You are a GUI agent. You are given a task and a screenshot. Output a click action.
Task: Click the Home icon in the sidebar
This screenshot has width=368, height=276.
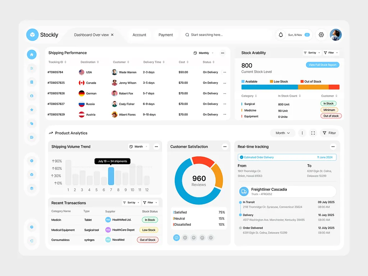coord(32,55)
